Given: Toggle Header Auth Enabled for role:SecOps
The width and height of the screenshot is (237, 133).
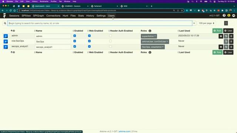Looking at the screenshot, I should [110, 41].
